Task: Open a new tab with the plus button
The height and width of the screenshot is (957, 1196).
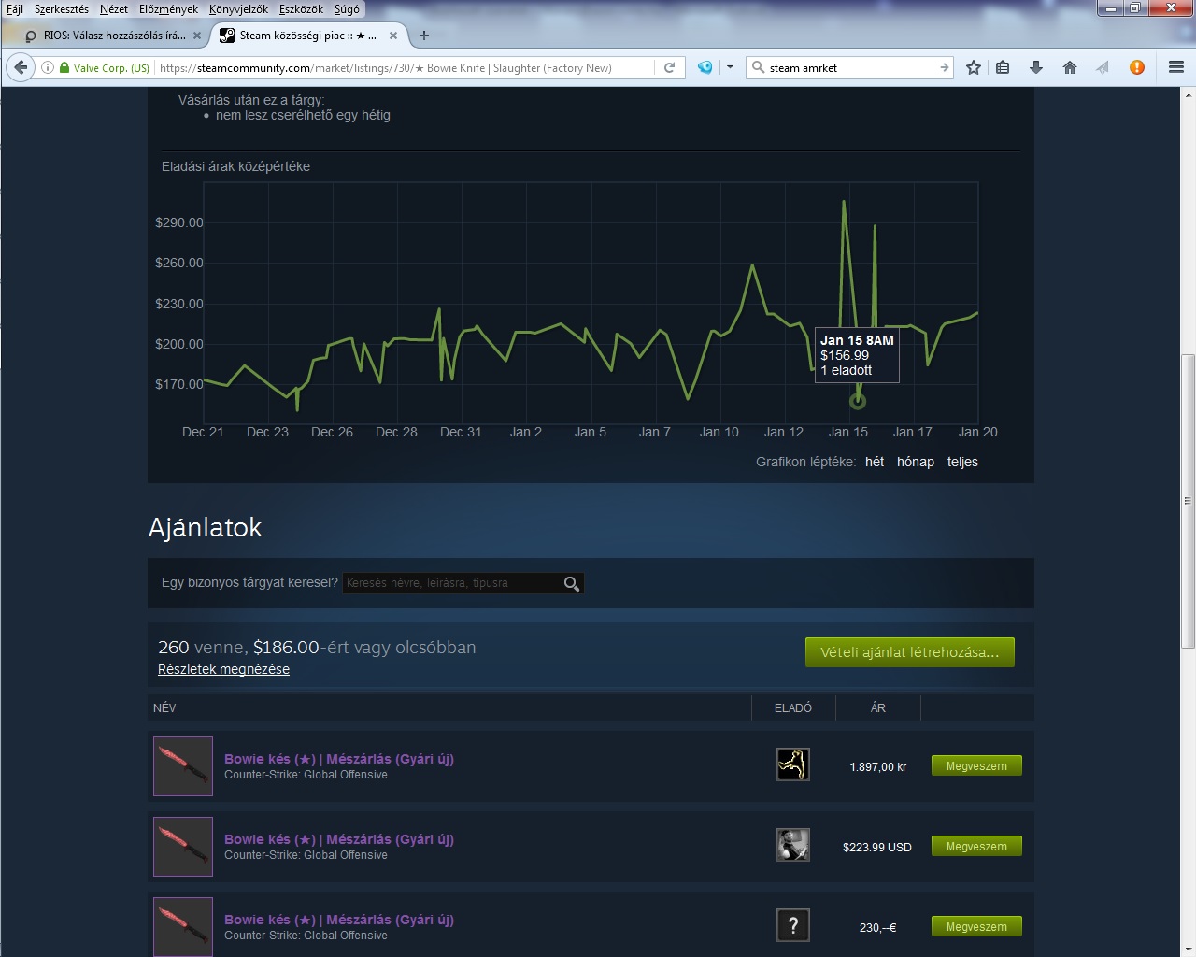Action: pyautogui.click(x=424, y=36)
